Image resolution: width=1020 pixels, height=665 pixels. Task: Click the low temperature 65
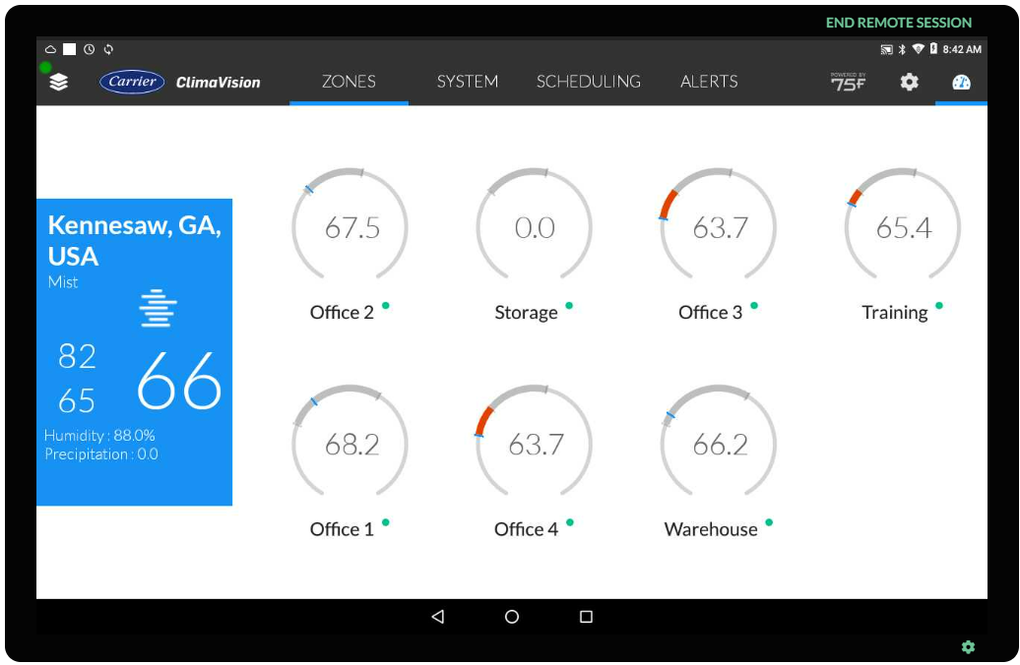coord(77,400)
